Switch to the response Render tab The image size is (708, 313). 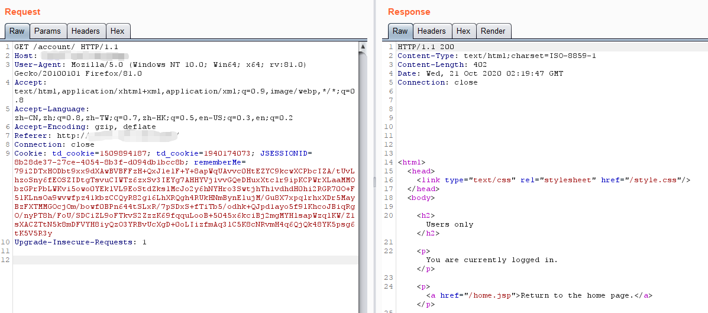[493, 31]
